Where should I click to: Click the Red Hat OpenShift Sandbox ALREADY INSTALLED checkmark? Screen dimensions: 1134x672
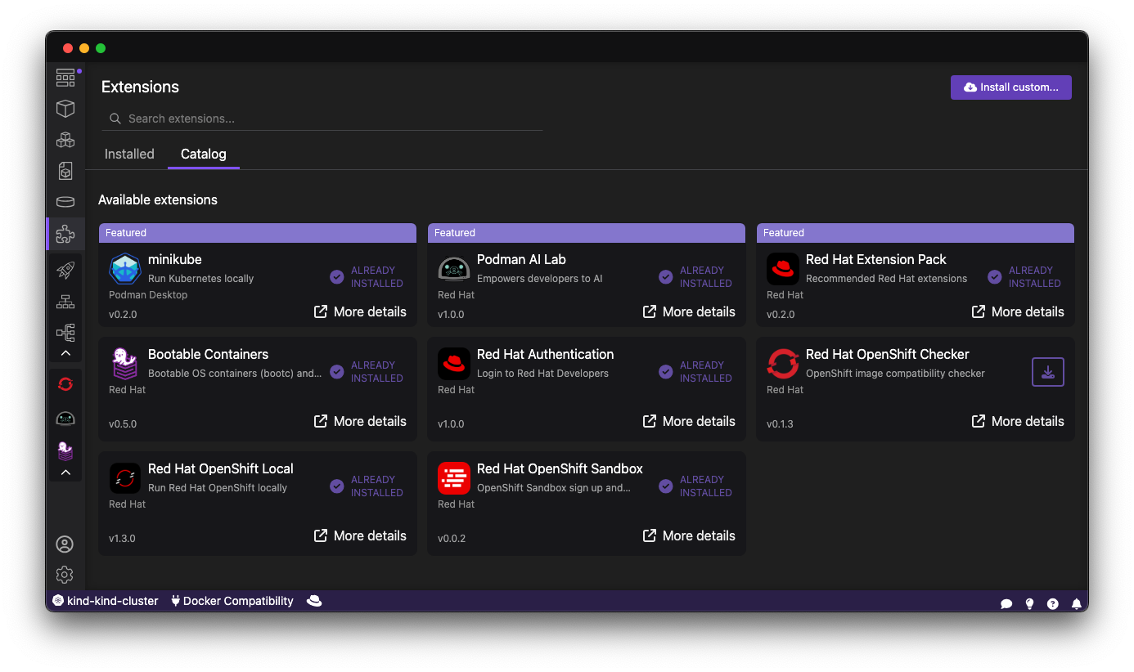click(665, 486)
